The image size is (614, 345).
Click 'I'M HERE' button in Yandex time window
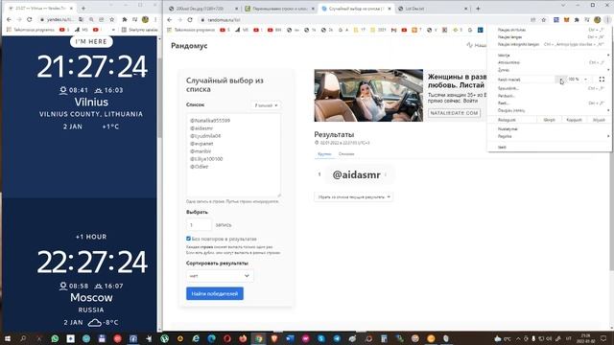coord(91,41)
